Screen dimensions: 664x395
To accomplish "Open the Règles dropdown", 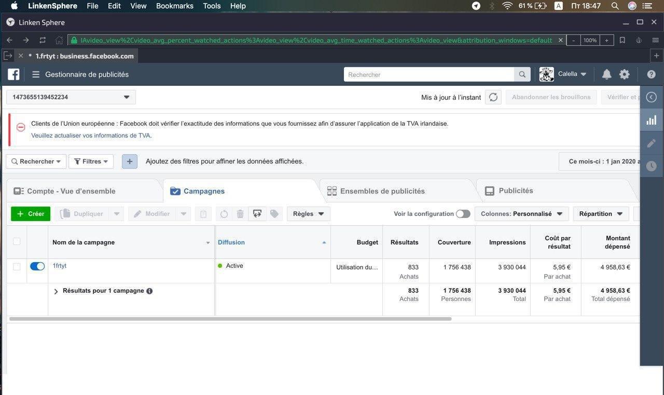I will (309, 214).
